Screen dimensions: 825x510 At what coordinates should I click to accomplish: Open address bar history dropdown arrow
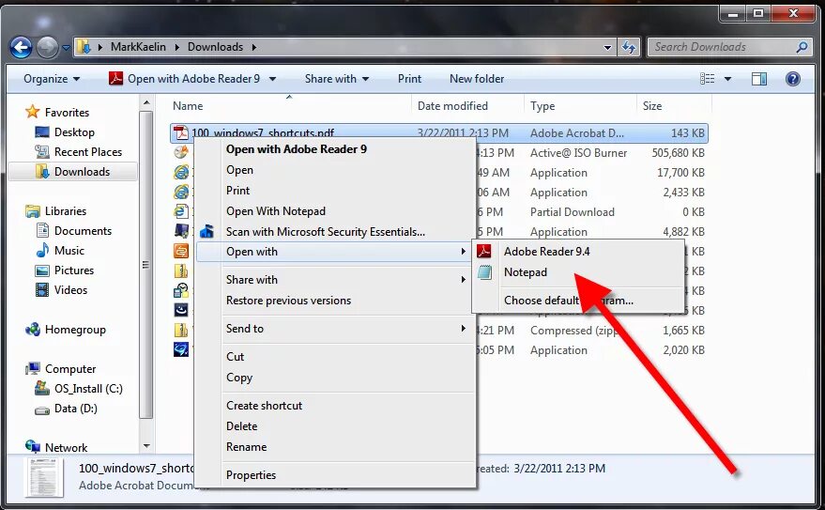607,47
